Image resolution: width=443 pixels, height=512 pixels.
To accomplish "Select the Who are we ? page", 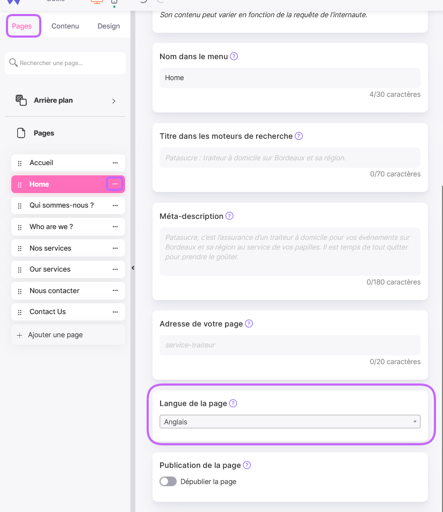I will coord(51,226).
